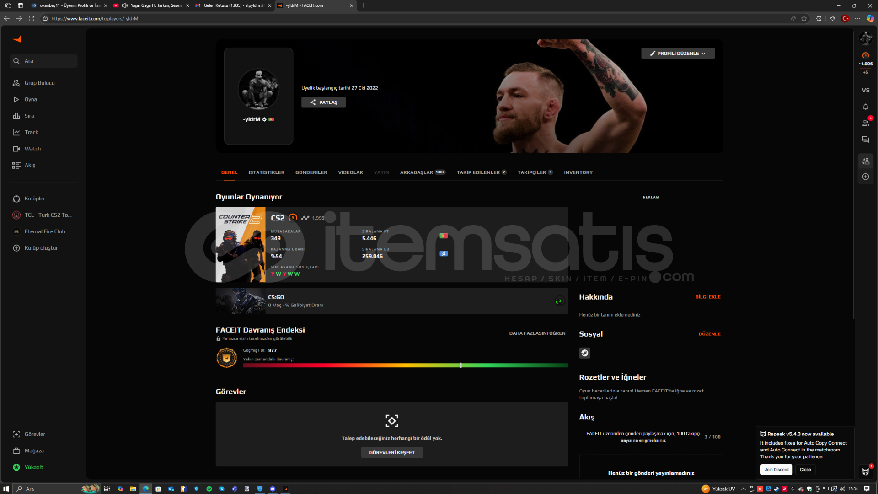
Task: Click the Paylaş share button
Action: pyautogui.click(x=323, y=102)
